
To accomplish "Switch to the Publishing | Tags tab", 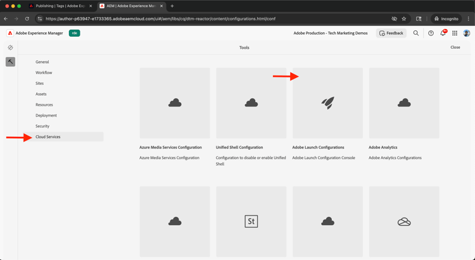I will pyautogui.click(x=61, y=6).
